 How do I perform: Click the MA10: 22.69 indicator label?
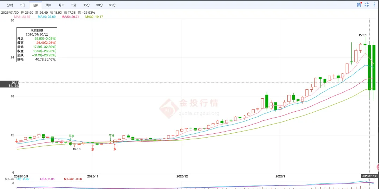click(47, 17)
